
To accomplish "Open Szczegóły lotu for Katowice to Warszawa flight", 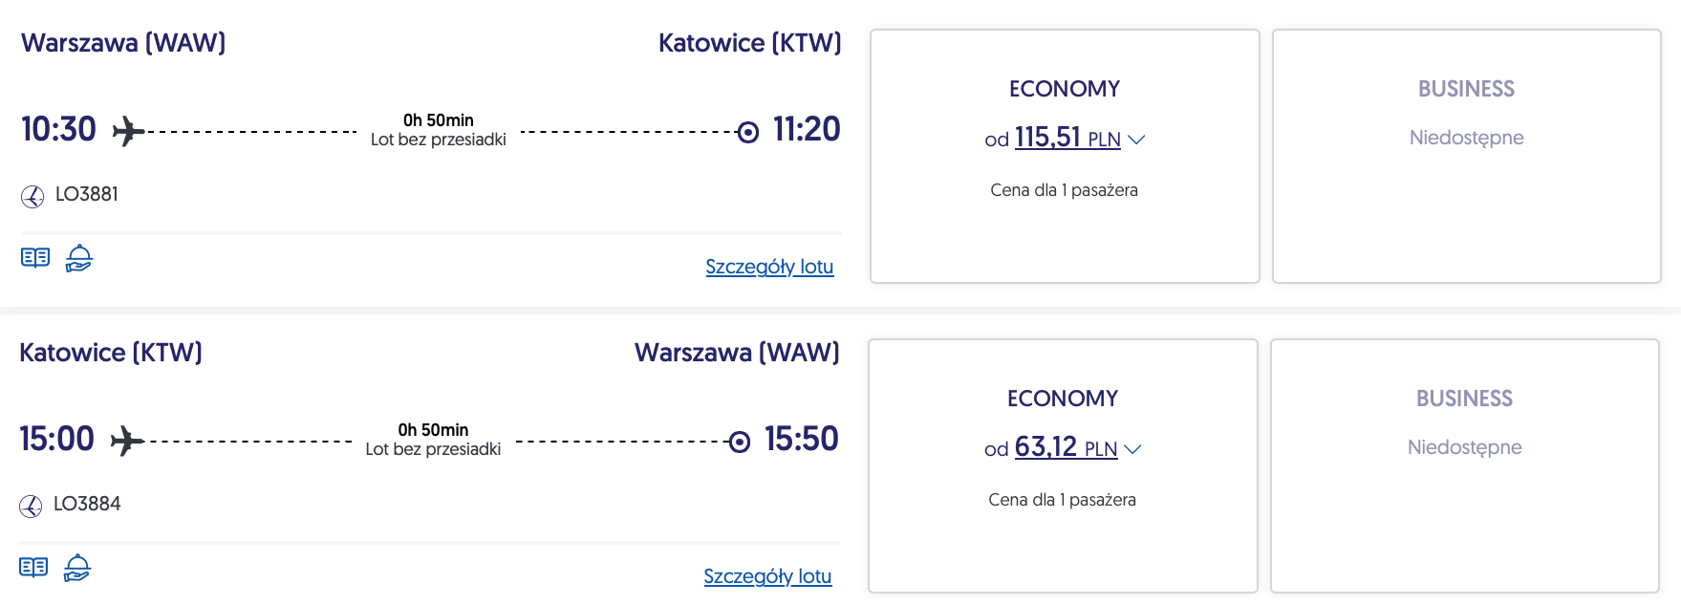I will (x=767, y=576).
